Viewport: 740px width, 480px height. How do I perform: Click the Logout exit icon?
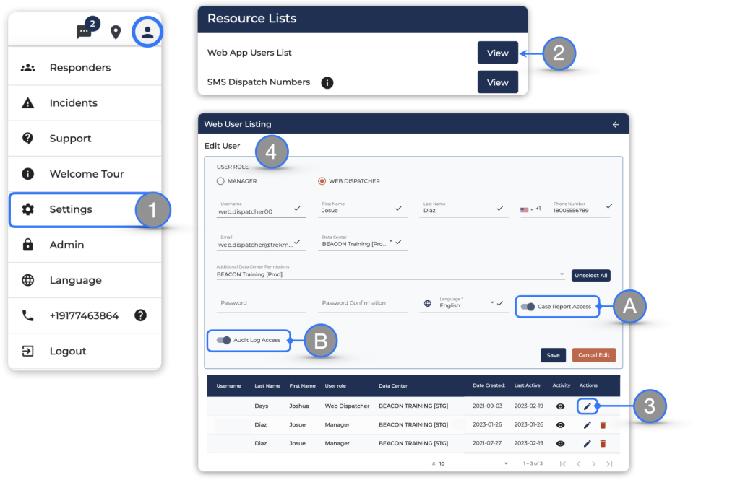point(28,351)
